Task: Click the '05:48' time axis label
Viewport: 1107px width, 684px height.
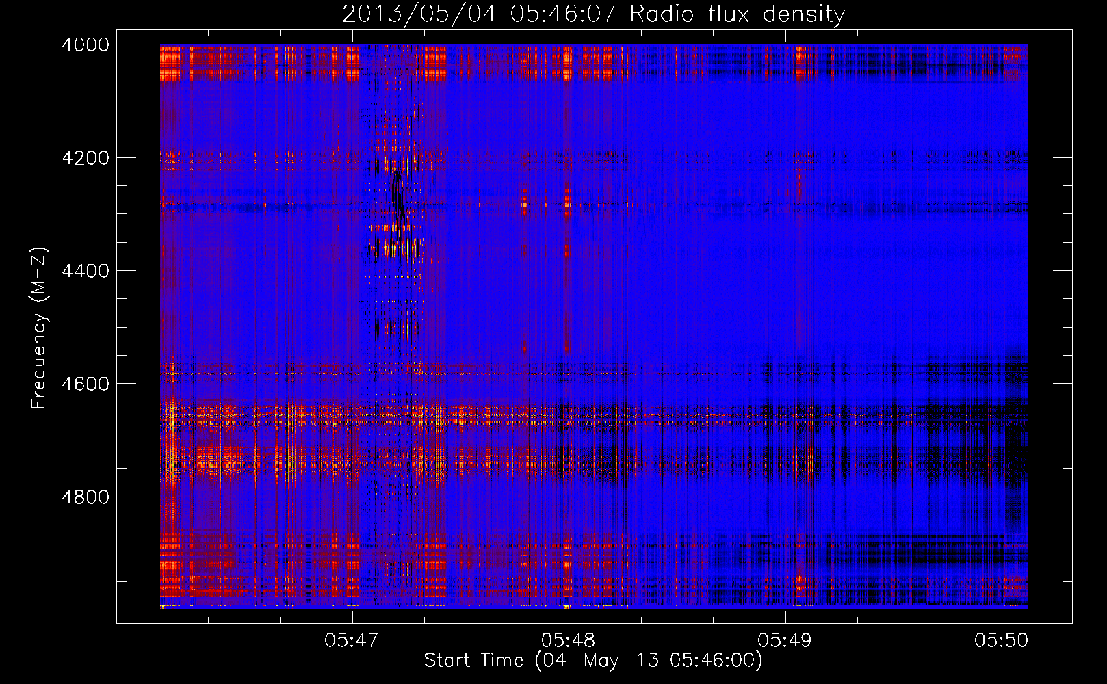Action: (x=568, y=640)
